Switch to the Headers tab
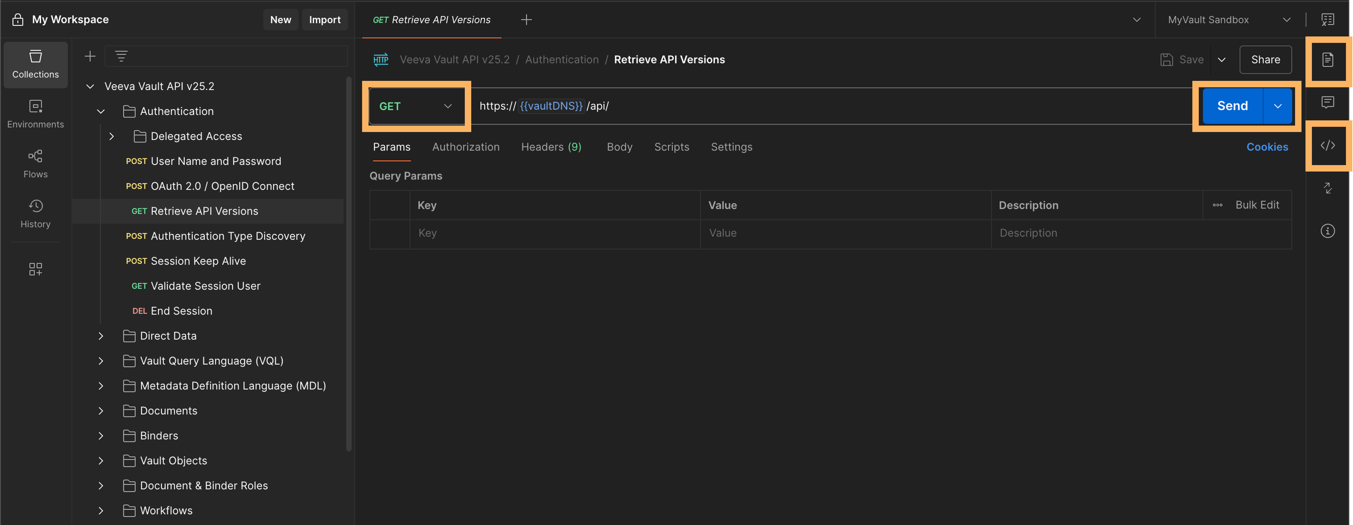This screenshot has height=525, width=1353. click(550, 147)
